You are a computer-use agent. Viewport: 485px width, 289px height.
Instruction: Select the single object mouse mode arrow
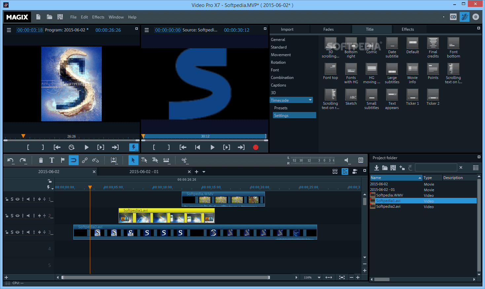coord(133,161)
